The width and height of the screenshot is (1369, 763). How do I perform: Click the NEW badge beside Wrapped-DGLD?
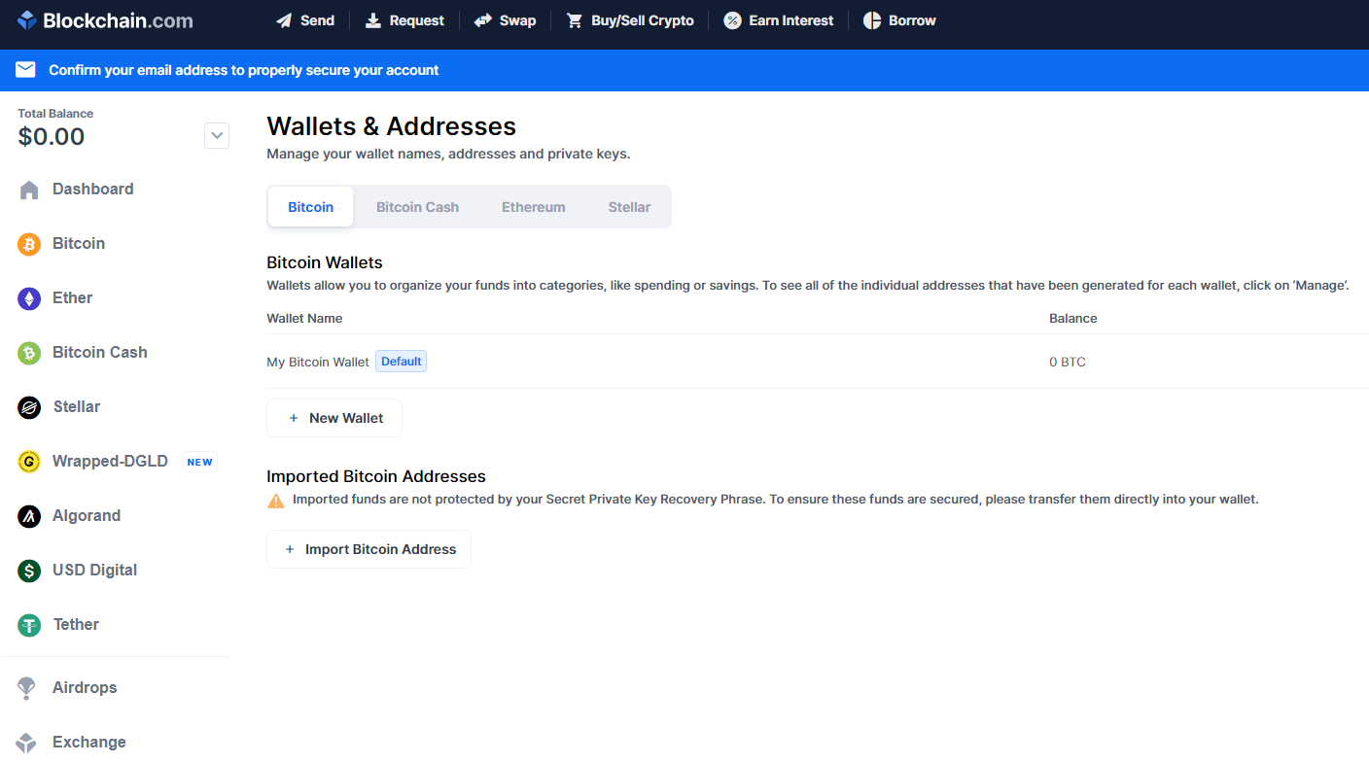click(x=199, y=462)
